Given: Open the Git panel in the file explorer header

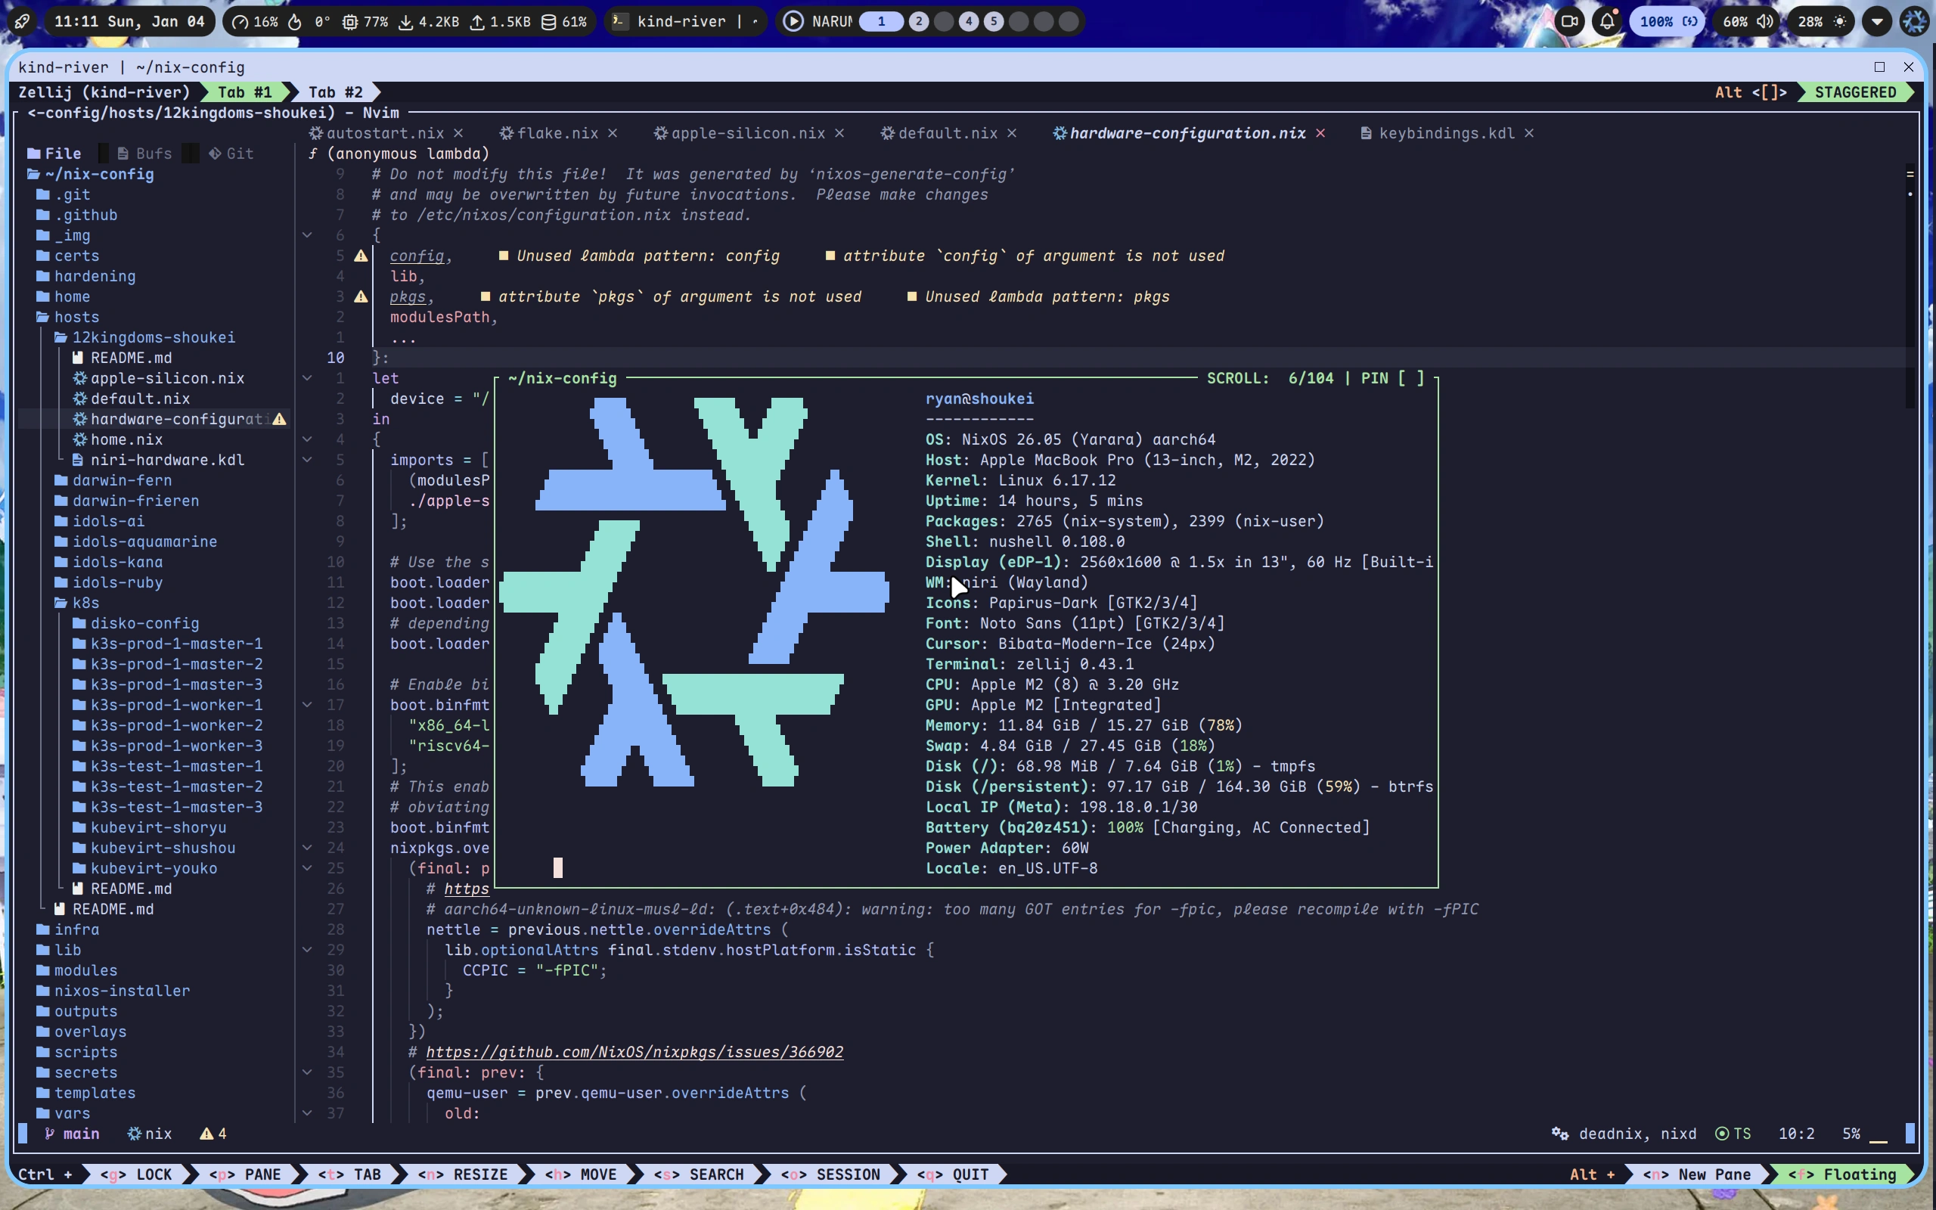Looking at the screenshot, I should (231, 153).
